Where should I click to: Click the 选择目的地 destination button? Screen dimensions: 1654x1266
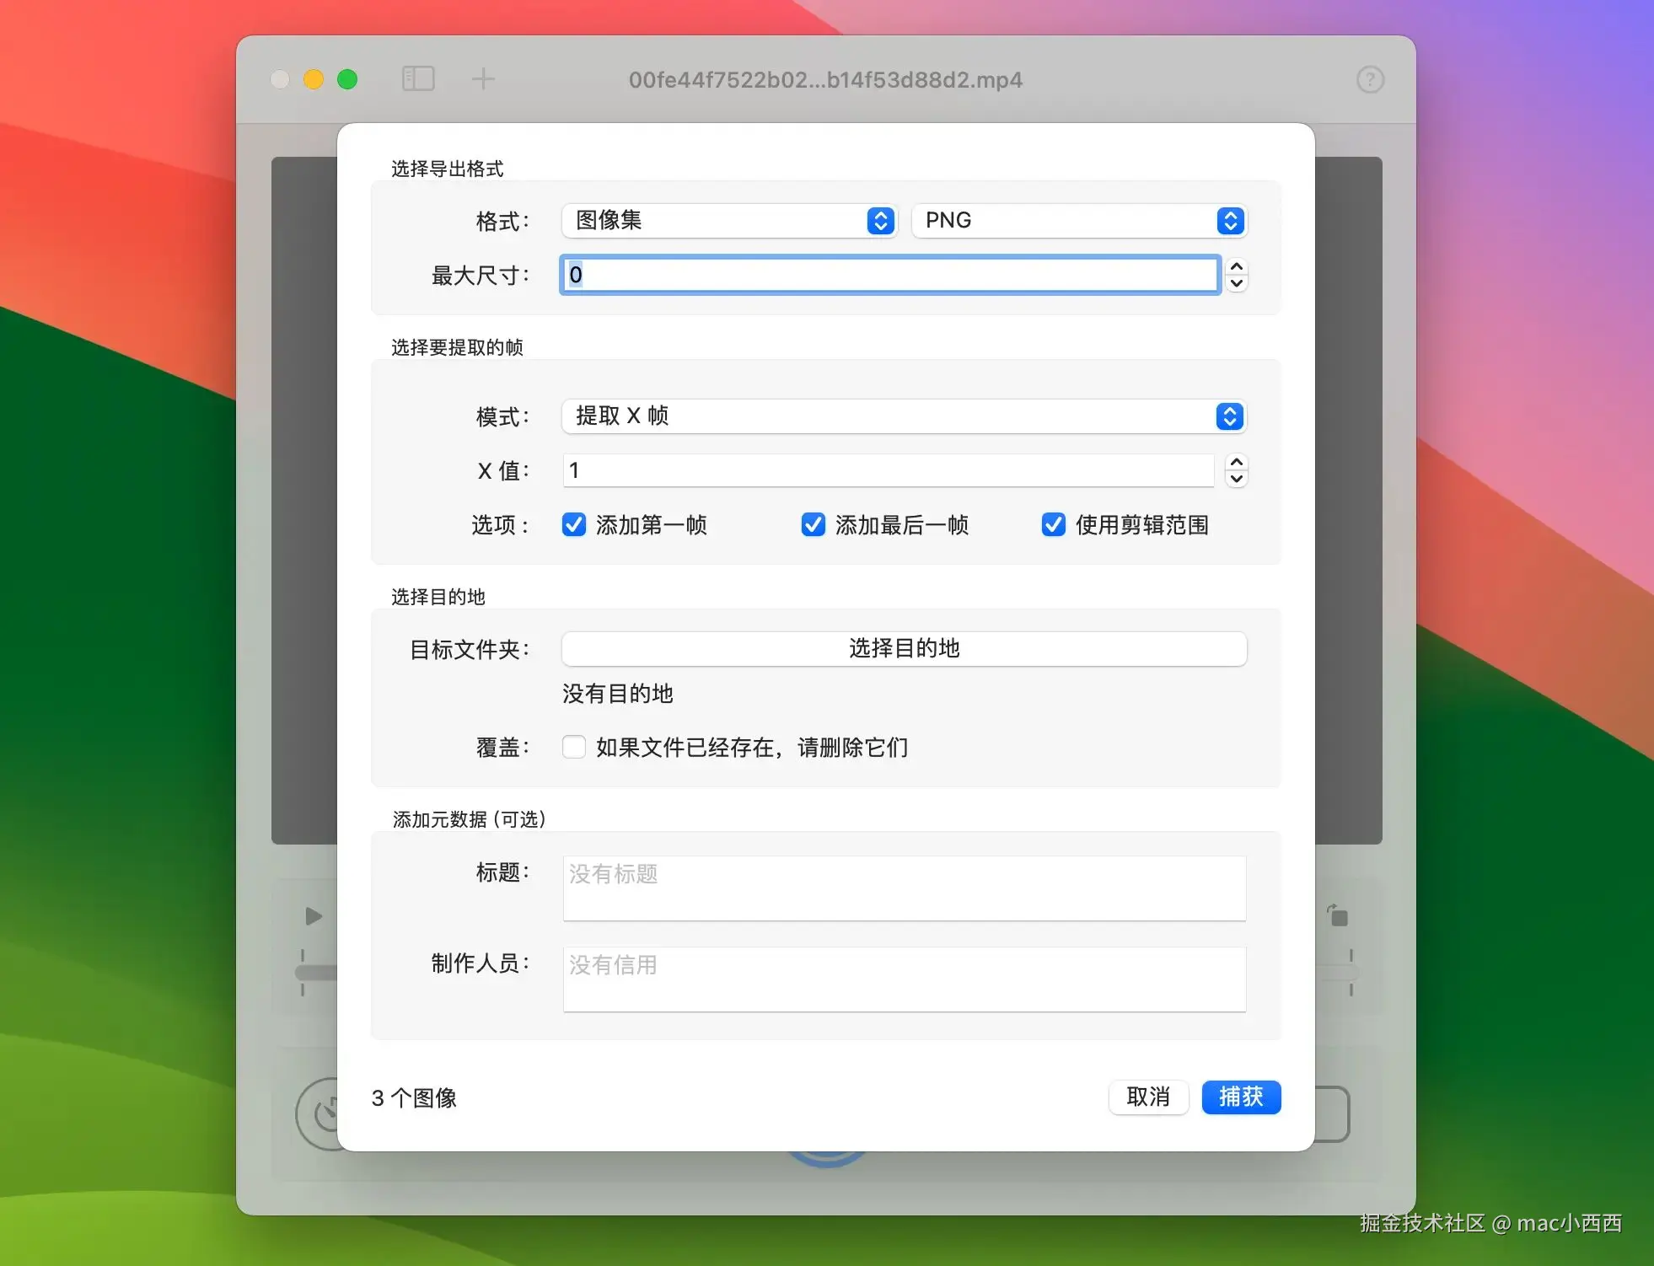[903, 649]
